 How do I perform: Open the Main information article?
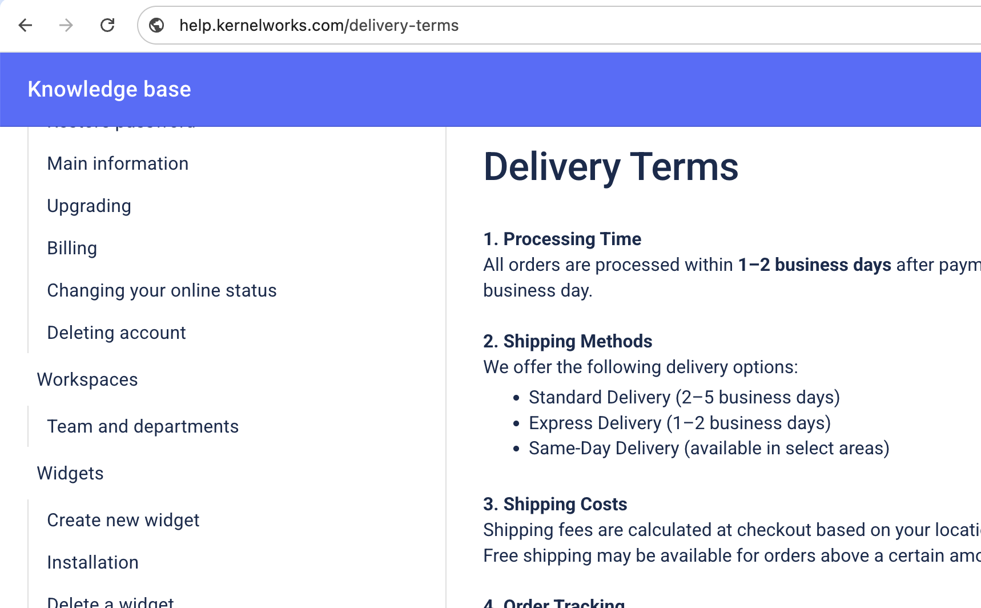118,163
